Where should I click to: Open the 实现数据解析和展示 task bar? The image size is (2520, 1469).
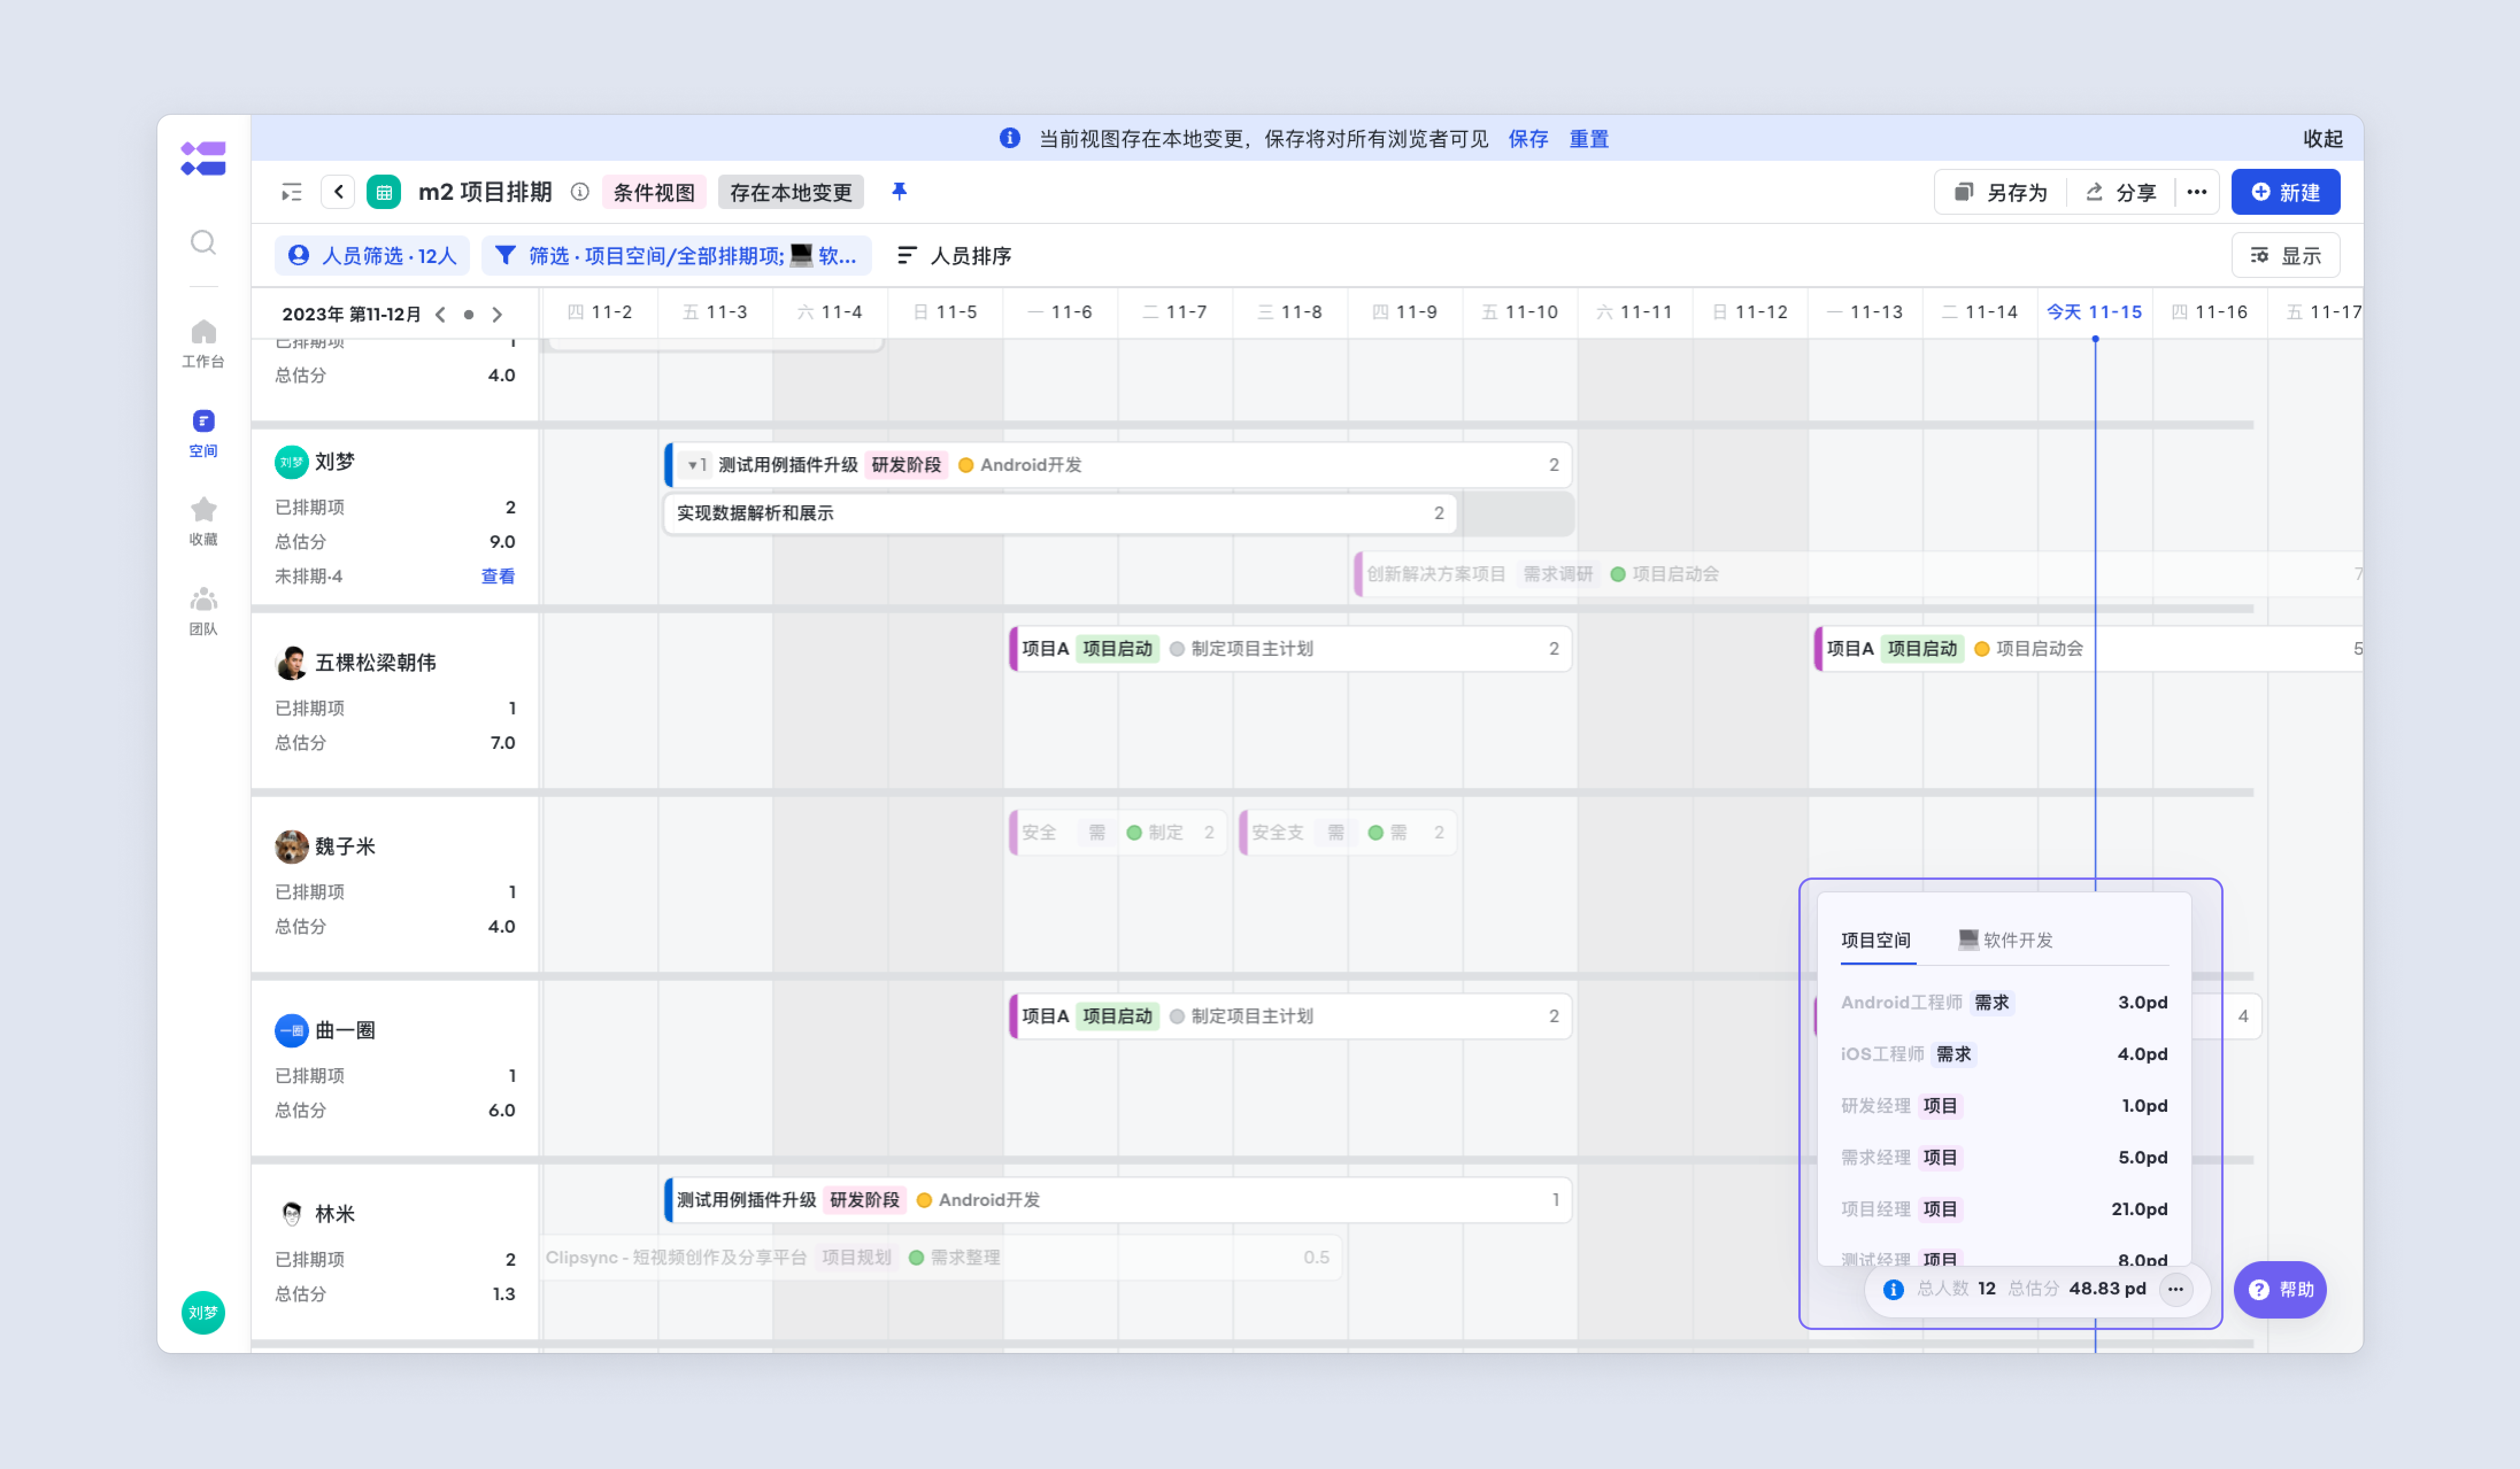tap(1059, 513)
